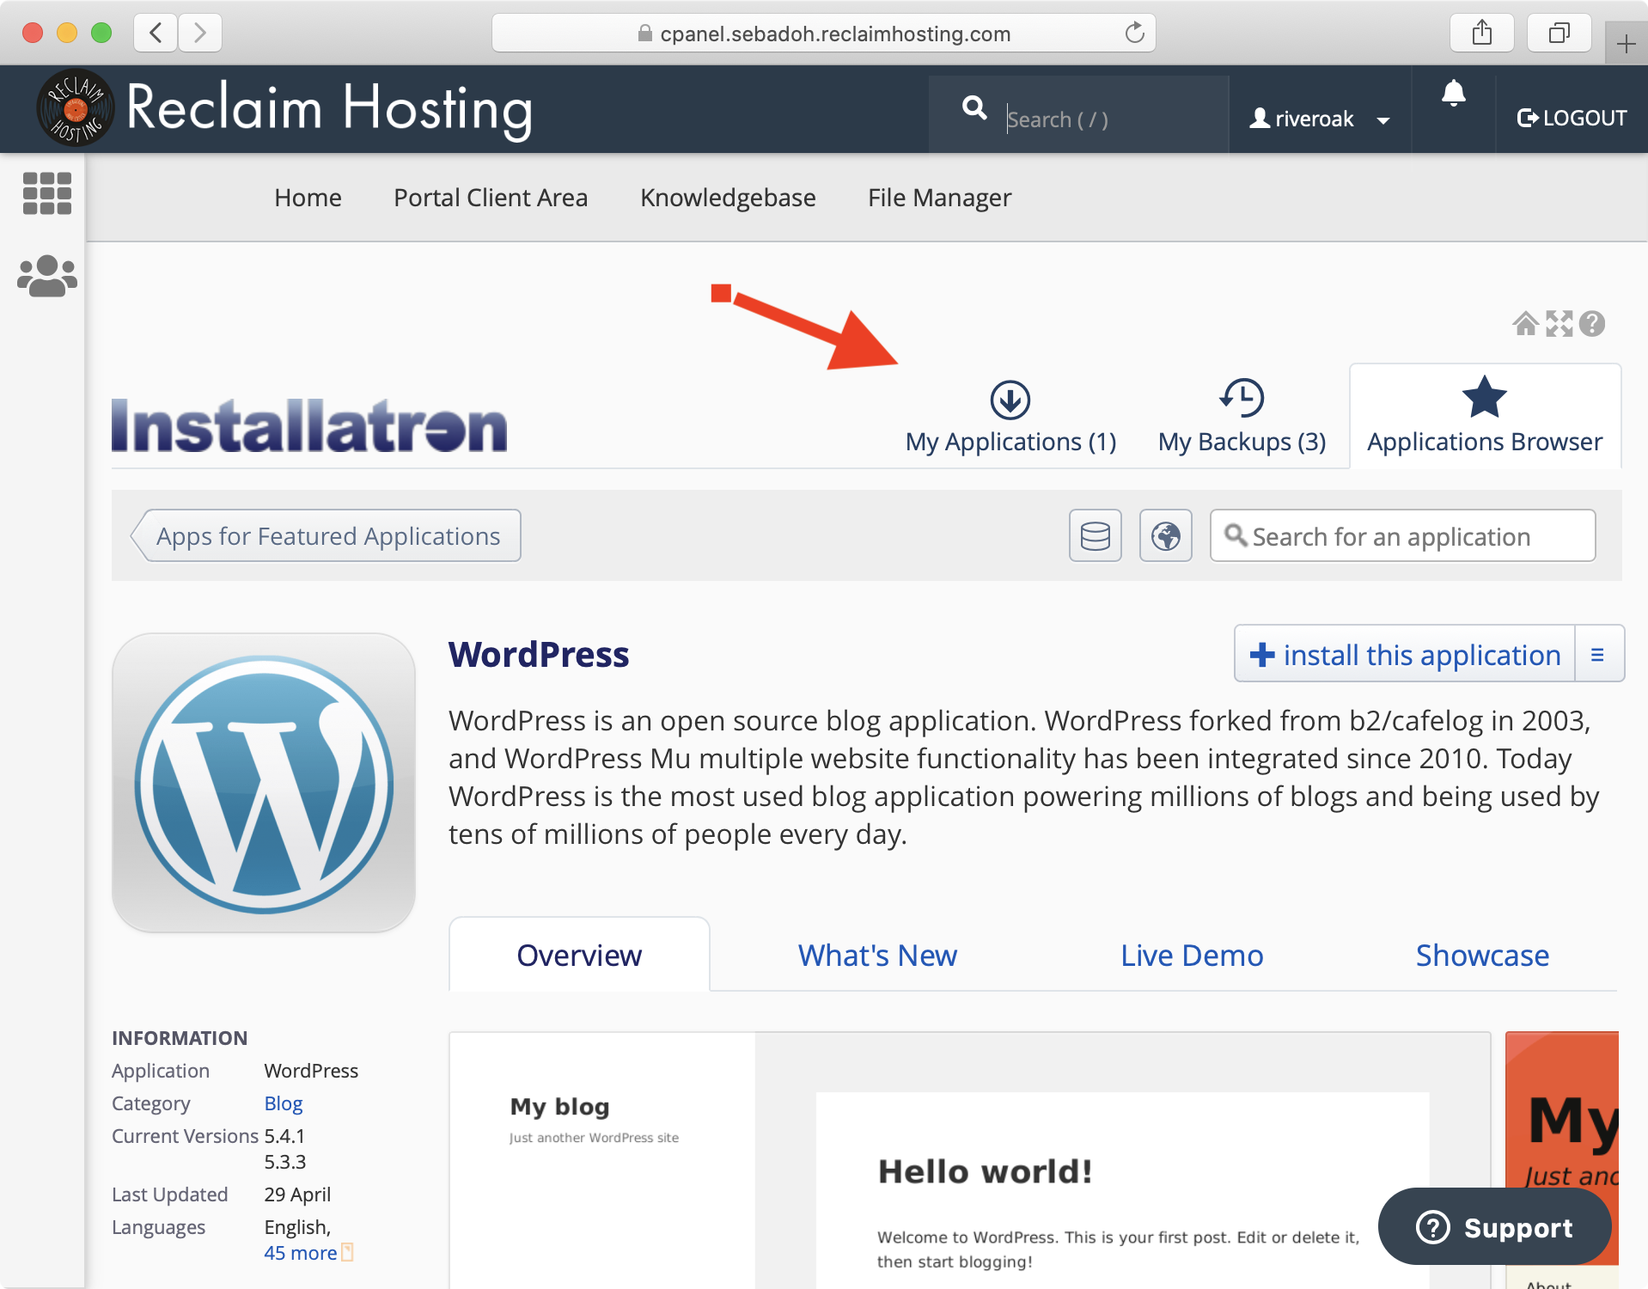Open the notifications bell
Viewport: 1648px width, 1289px height.
pyautogui.click(x=1453, y=93)
